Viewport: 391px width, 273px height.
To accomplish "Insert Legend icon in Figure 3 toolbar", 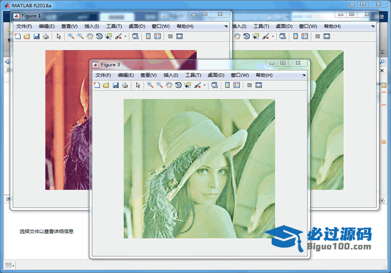I will click(236, 85).
